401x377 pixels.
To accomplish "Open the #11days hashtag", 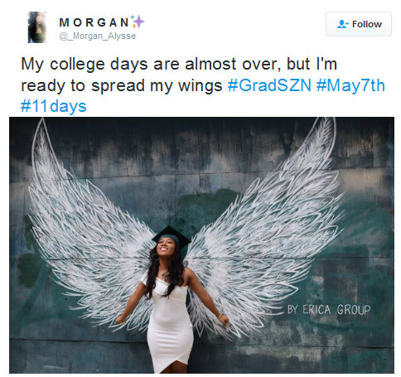I will point(54,106).
